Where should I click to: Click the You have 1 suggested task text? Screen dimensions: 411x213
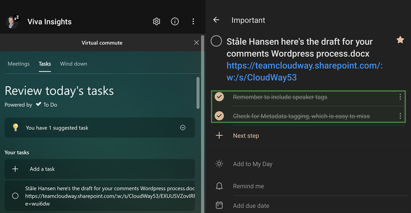57,128
